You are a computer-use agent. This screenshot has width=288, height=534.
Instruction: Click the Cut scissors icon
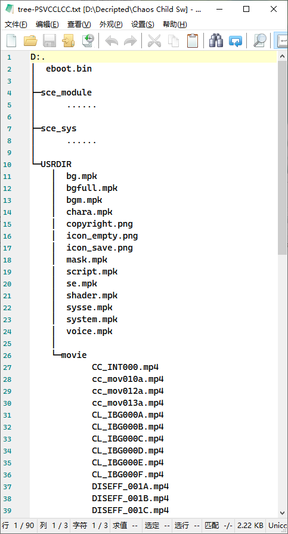[x=154, y=41]
